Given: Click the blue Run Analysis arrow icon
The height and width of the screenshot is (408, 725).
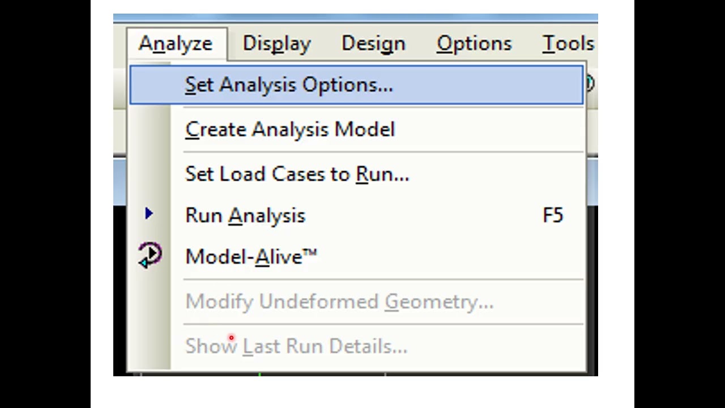Looking at the screenshot, I should tap(148, 214).
